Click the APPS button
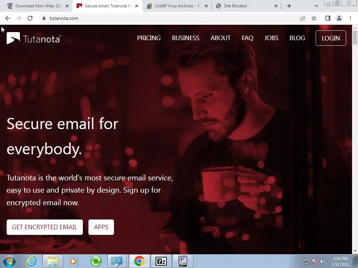This screenshot has width=358, height=268. 101,227
